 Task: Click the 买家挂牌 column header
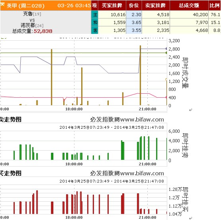pos(112,5)
